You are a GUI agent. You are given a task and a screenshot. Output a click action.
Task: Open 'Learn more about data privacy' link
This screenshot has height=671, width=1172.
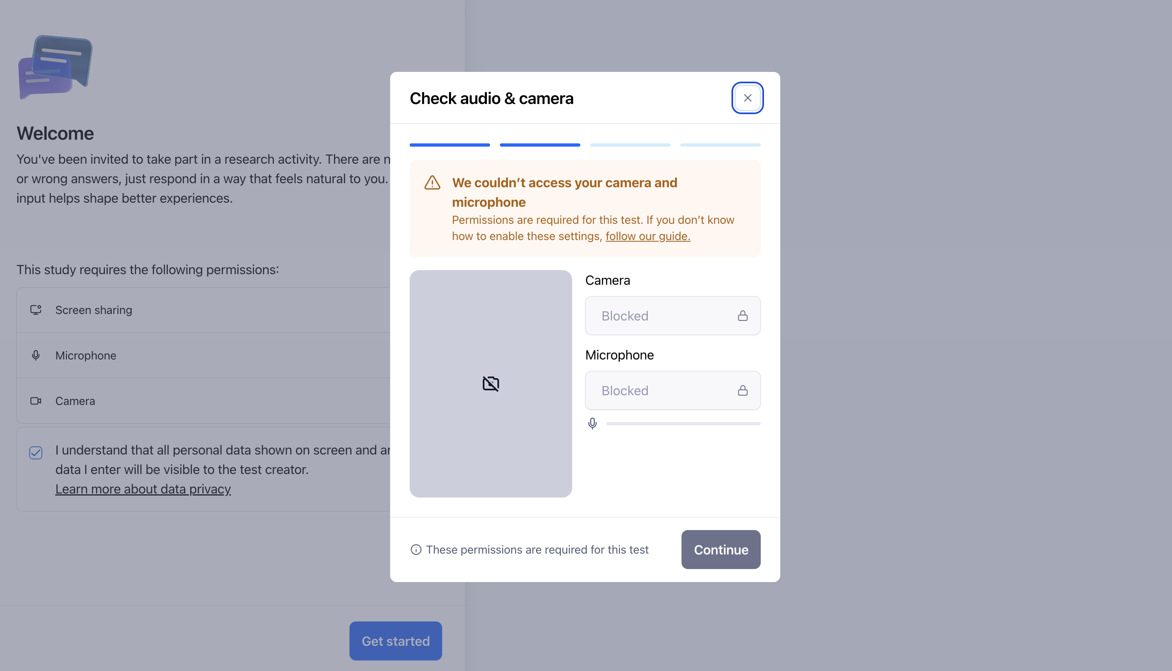pos(143,489)
